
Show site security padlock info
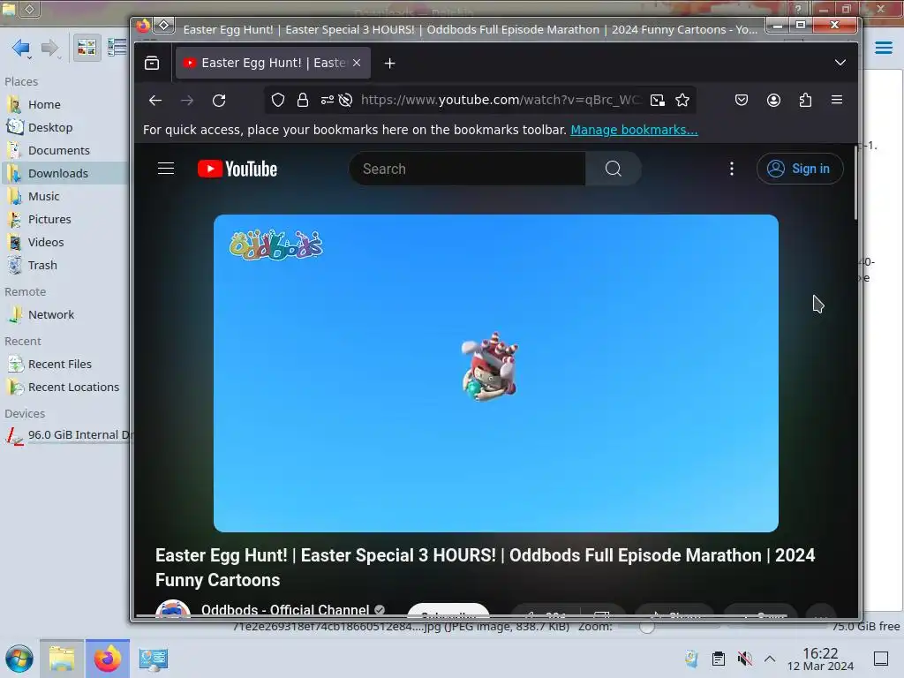(x=303, y=100)
